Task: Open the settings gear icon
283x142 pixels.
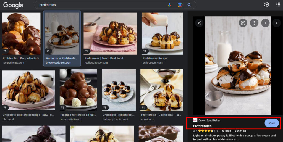Action: pyautogui.click(x=266, y=5)
